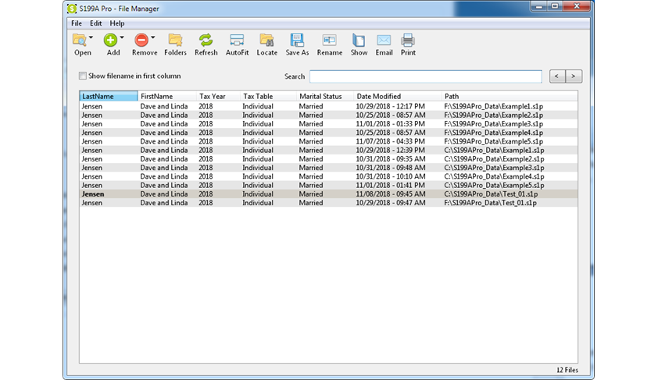The image size is (658, 380).
Task: Select row with path C:\S199APro_Data\Example5.s1p
Action: click(x=328, y=186)
